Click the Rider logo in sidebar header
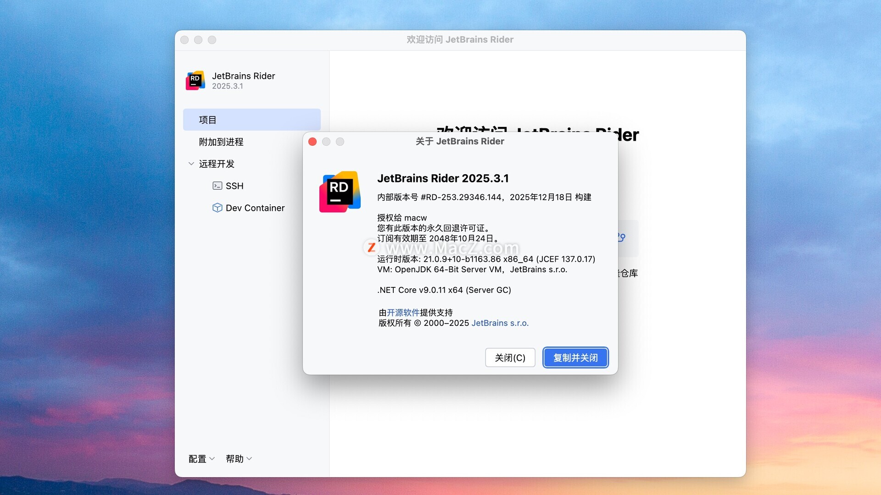Viewport: 881px width, 495px height. (195, 80)
